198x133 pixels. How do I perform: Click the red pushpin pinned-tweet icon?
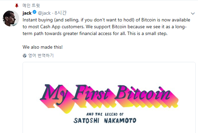(x=17, y=6)
